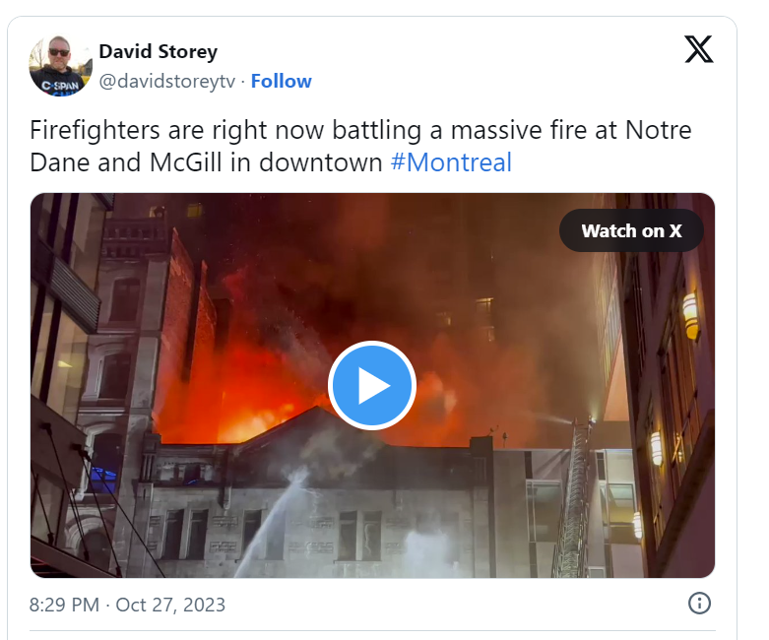Screen dimensions: 769x640
Task: Open the #Montreal hashtag
Action: [x=451, y=162]
